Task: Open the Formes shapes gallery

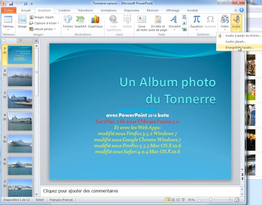Action: pos(68,23)
